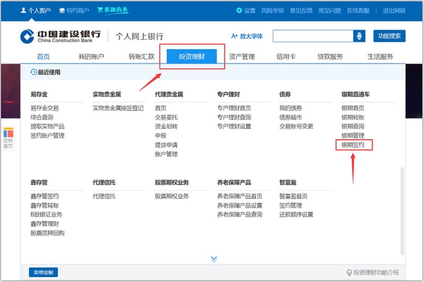
Task: Click the microphone voice search icon
Action: click(360, 36)
